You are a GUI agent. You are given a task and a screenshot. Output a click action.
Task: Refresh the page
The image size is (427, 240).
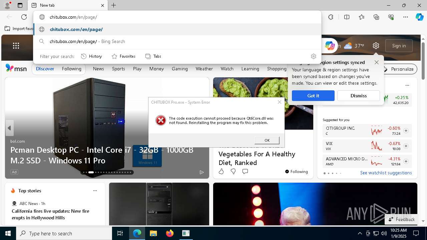24,17
